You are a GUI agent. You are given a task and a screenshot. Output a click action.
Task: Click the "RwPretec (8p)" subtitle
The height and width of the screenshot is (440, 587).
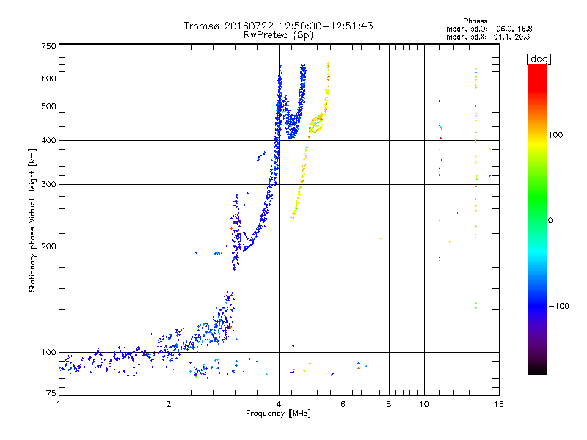tap(278, 35)
